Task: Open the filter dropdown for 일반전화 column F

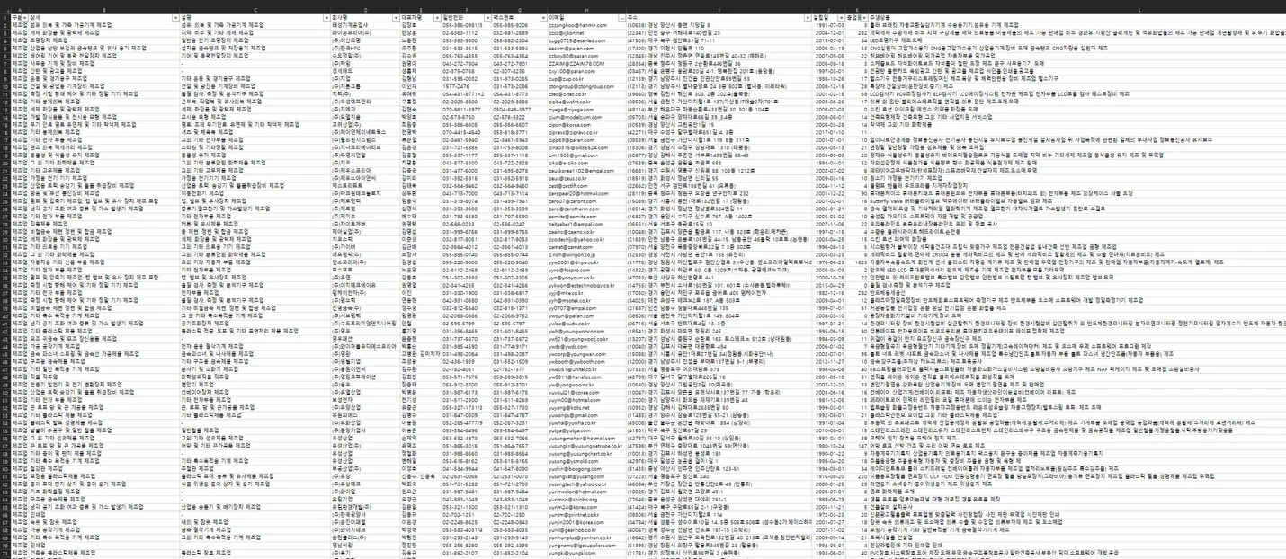Action: click(487, 17)
